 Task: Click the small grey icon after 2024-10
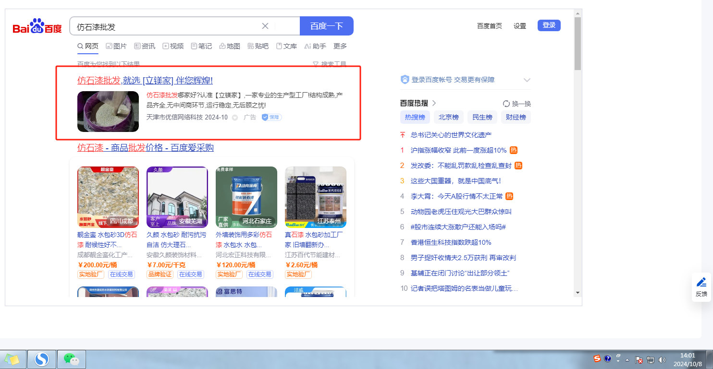[x=235, y=118]
